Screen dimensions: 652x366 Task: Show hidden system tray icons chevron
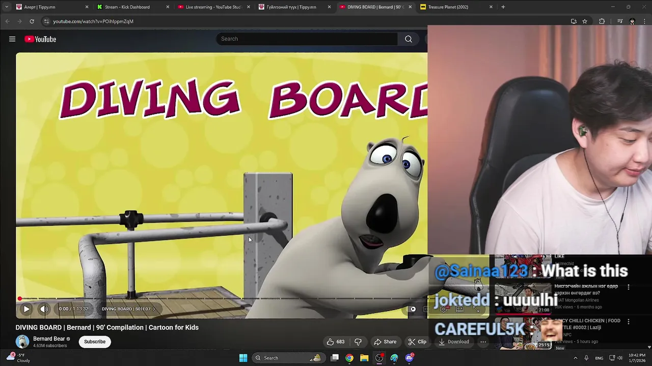point(576,358)
